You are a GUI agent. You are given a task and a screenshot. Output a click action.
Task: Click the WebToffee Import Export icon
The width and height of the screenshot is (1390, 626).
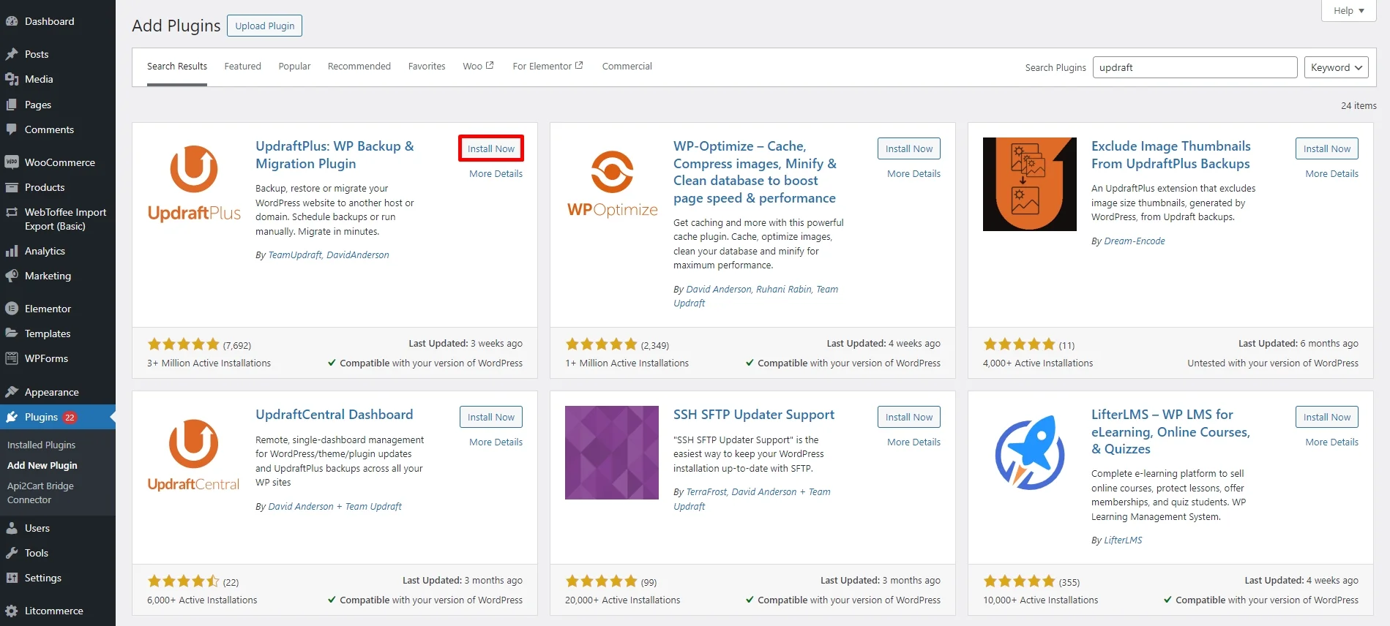point(12,212)
